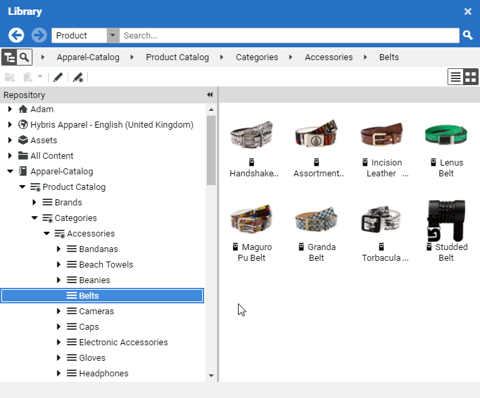Image resolution: width=480 pixels, height=398 pixels.
Task: Click the edit-in-tab pencil icon
Action: tap(78, 77)
